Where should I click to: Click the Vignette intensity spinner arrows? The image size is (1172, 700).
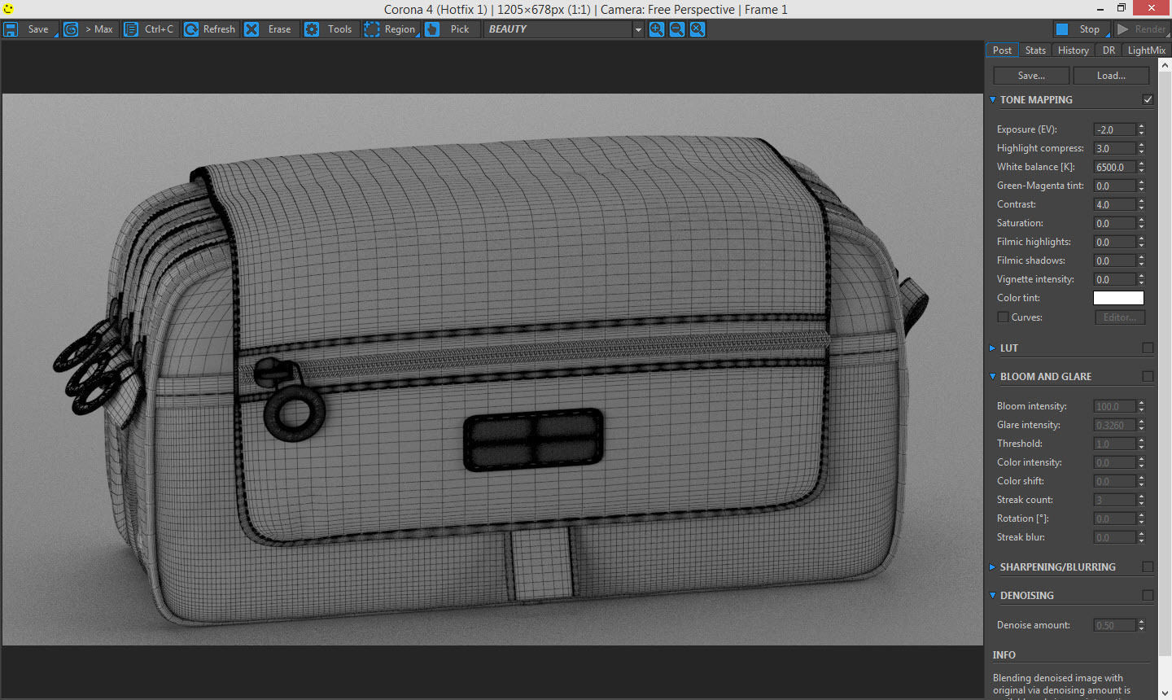pos(1141,279)
